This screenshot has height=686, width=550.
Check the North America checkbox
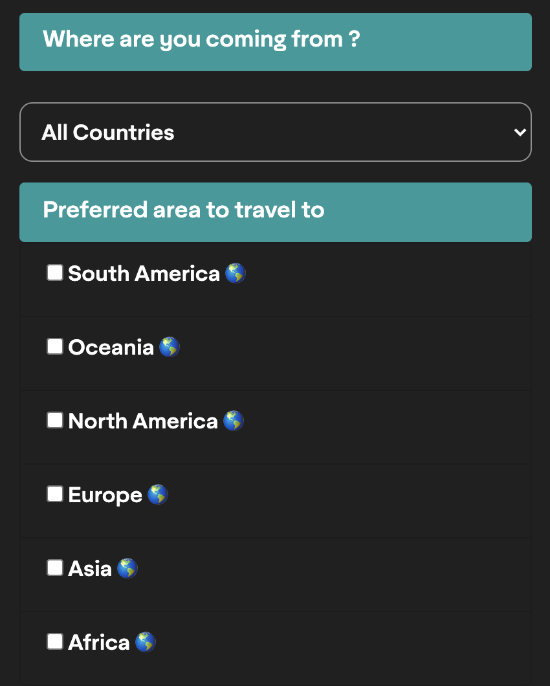pos(55,420)
